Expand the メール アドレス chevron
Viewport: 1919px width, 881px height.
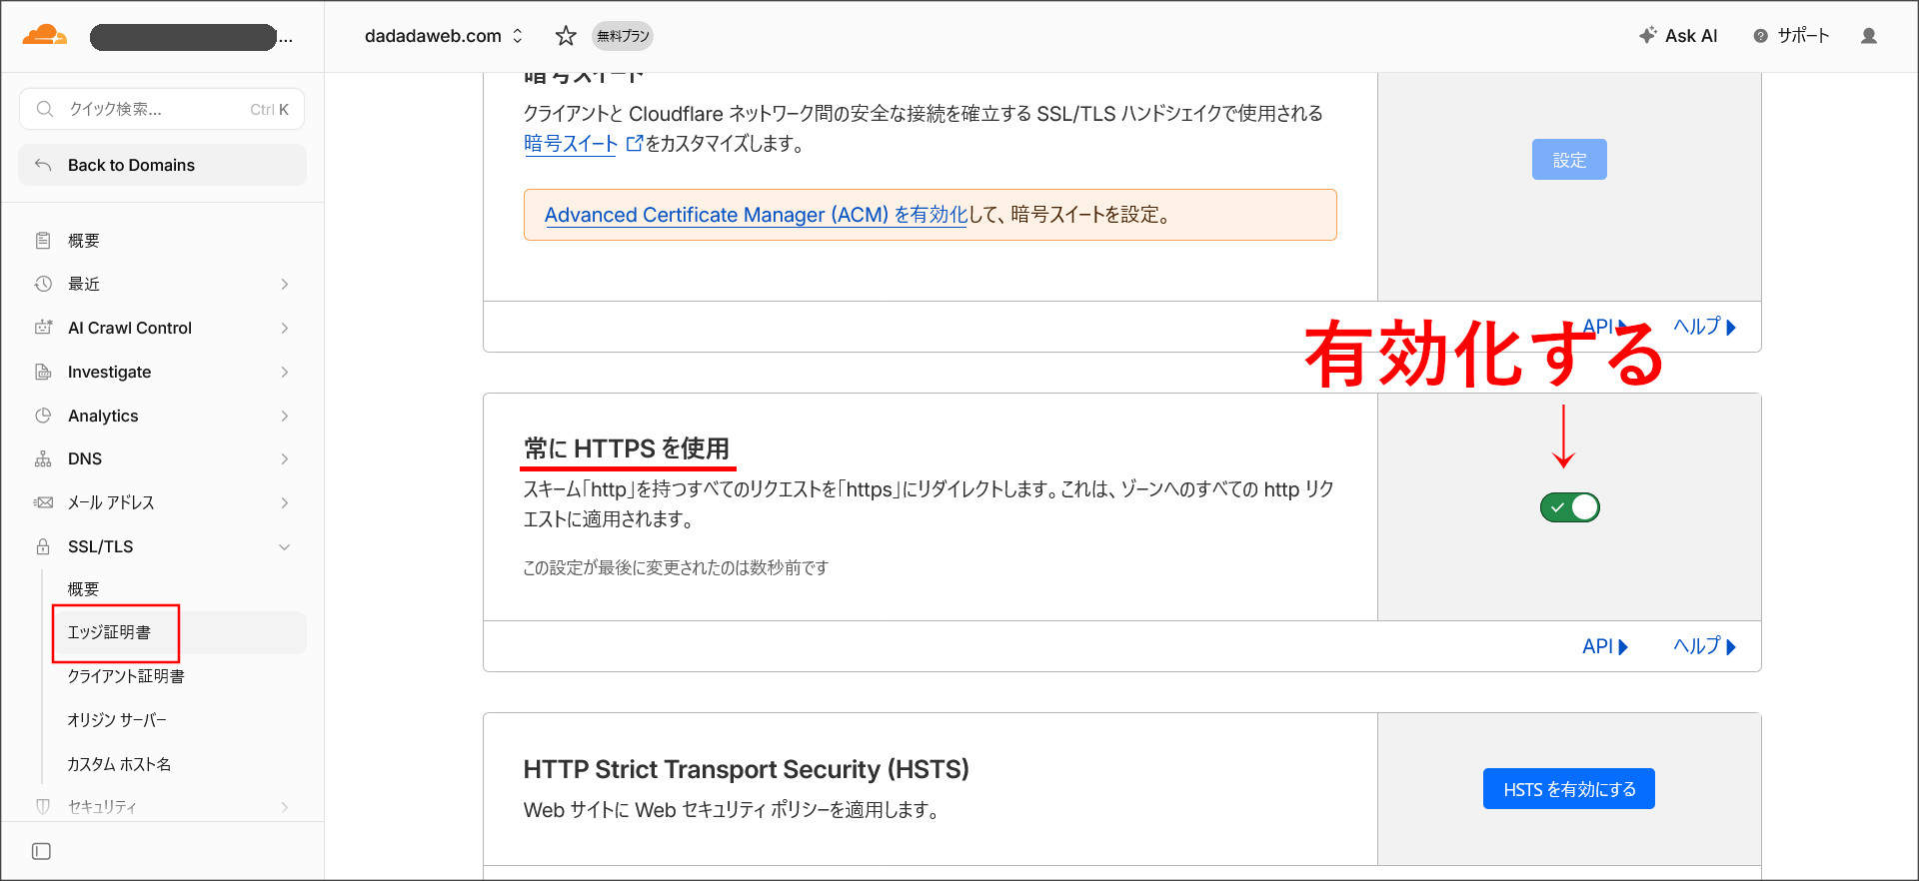tap(285, 502)
